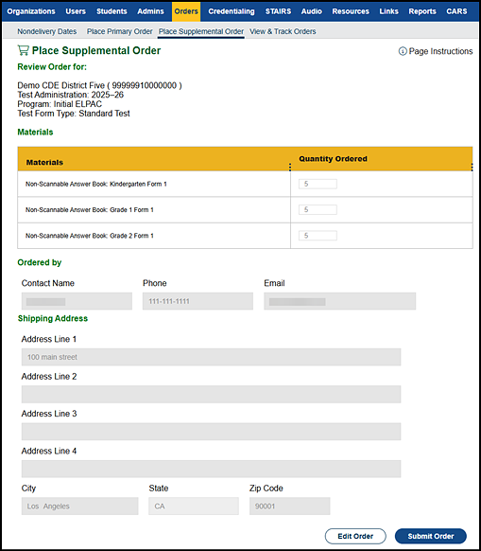Select the Orders menu tab
This screenshot has height=551, width=481.
186,11
